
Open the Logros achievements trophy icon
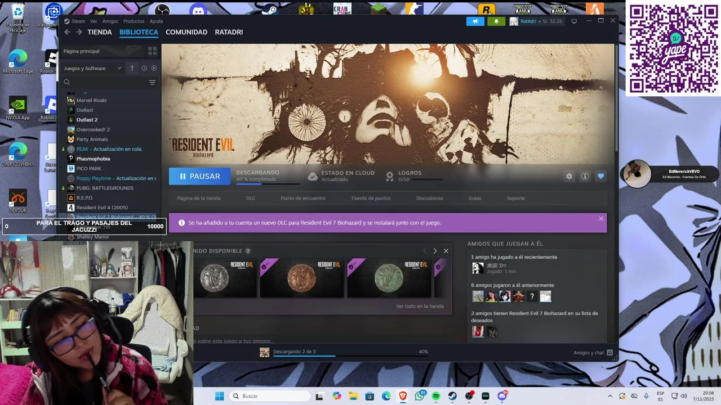pos(389,176)
